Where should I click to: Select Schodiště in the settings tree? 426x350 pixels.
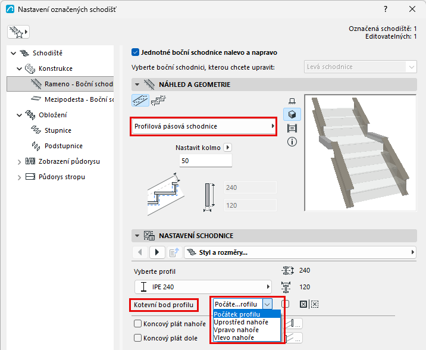tap(47, 53)
